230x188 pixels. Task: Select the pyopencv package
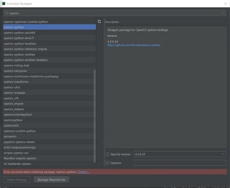pyautogui.click(x=49, y=137)
